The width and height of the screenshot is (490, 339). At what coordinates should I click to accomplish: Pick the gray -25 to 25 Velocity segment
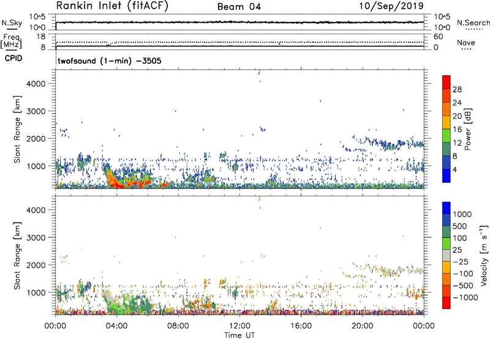coord(447,255)
